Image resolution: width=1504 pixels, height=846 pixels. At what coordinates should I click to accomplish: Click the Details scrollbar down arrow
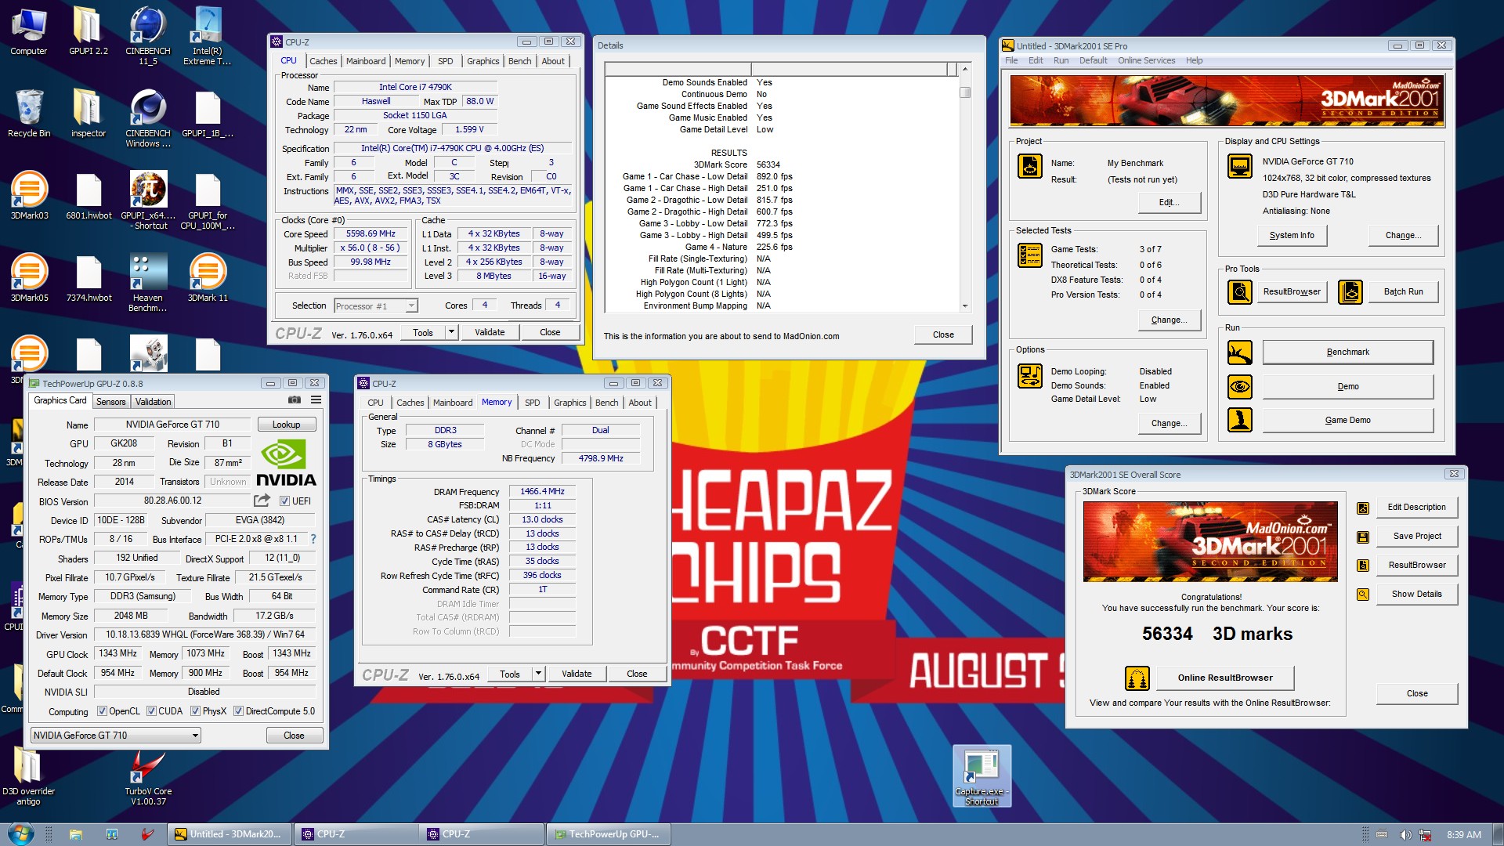click(965, 306)
